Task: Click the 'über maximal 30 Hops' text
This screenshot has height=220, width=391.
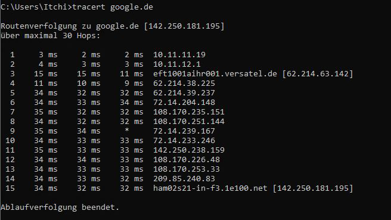Action: click(50, 35)
